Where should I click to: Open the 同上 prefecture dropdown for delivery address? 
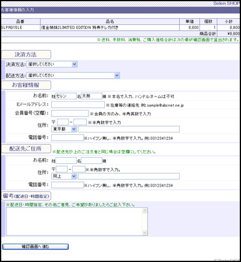click(x=64, y=176)
